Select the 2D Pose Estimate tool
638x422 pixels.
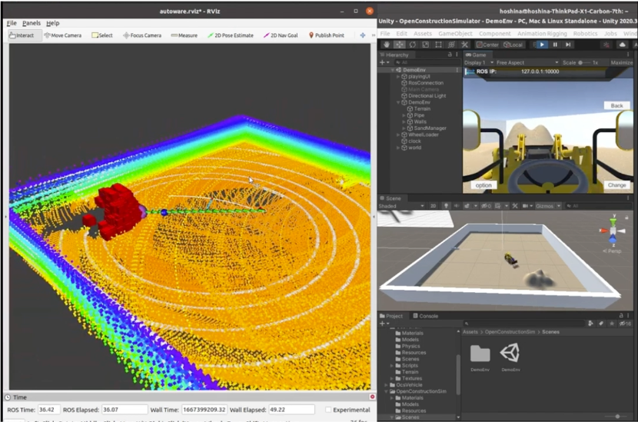[x=231, y=35]
